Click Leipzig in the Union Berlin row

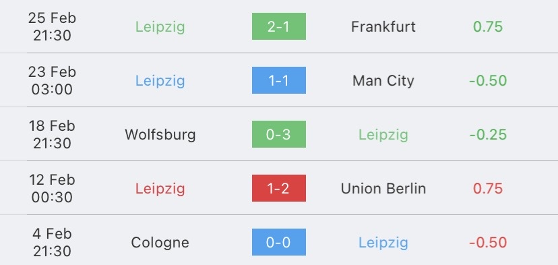pos(160,189)
